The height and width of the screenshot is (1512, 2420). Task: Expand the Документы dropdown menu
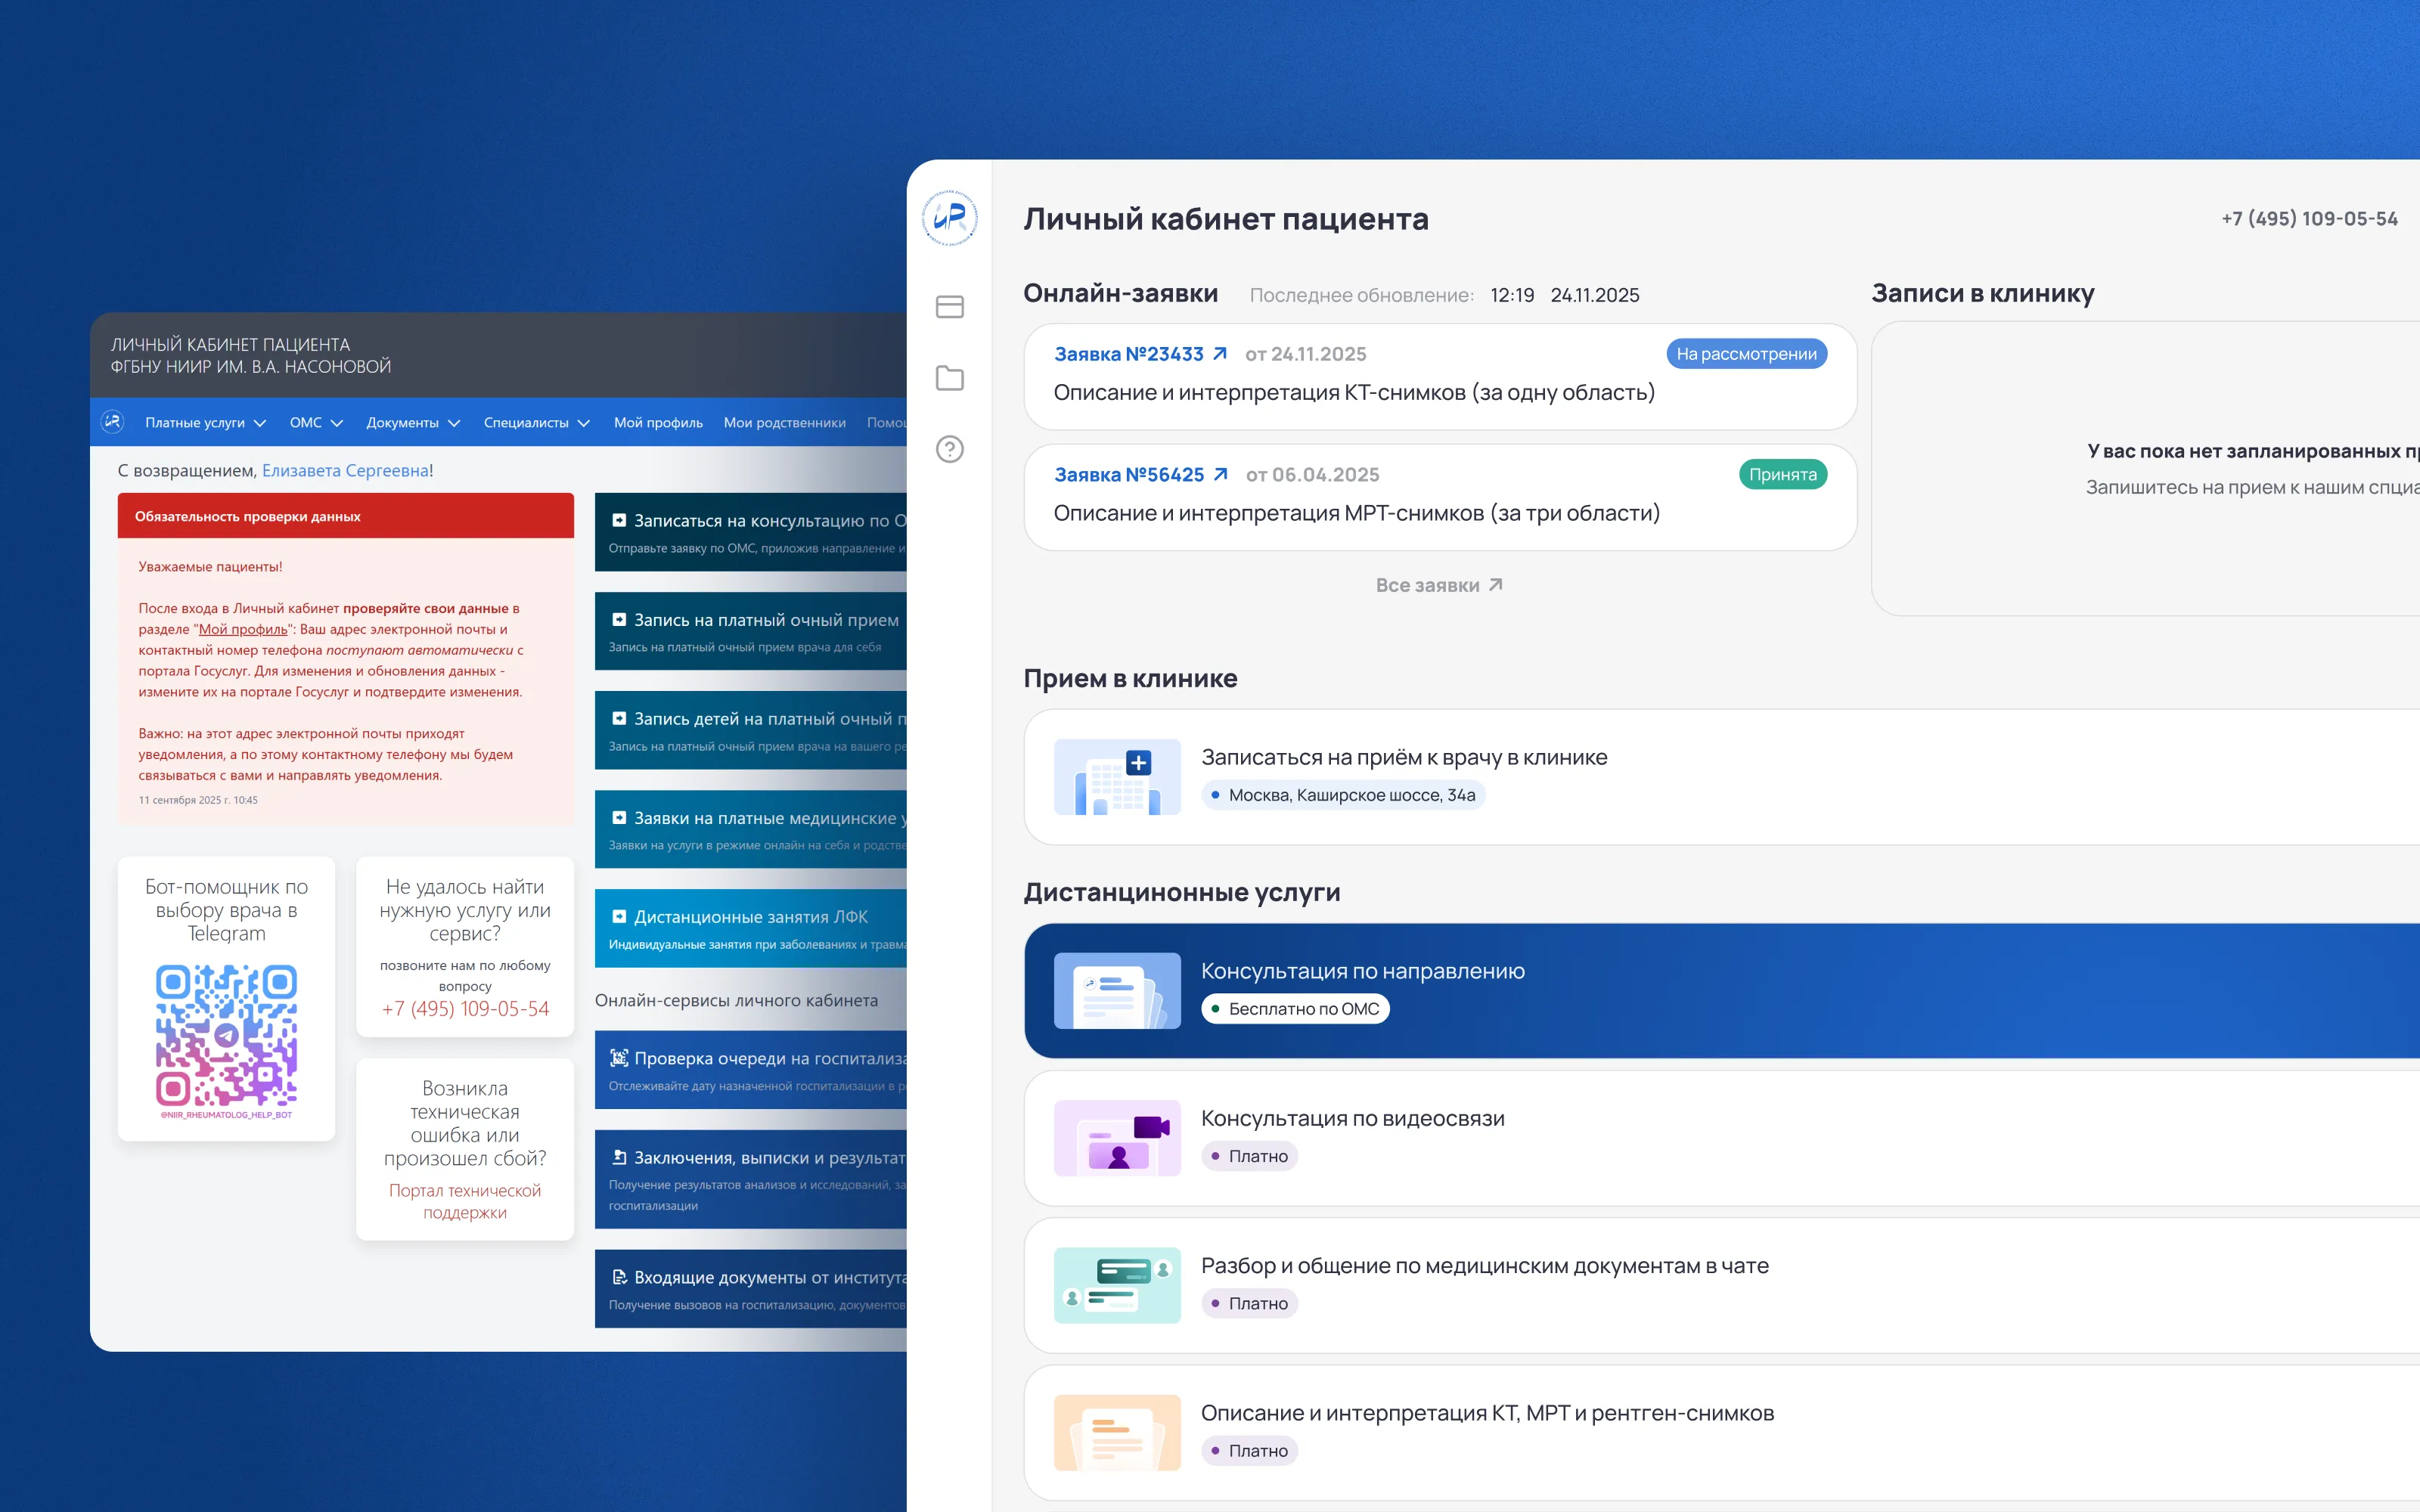[x=413, y=423]
